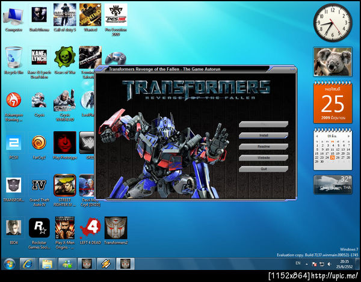The image size is (361, 282).
Task: Open the Readme from autorun menu
Action: coord(264,147)
